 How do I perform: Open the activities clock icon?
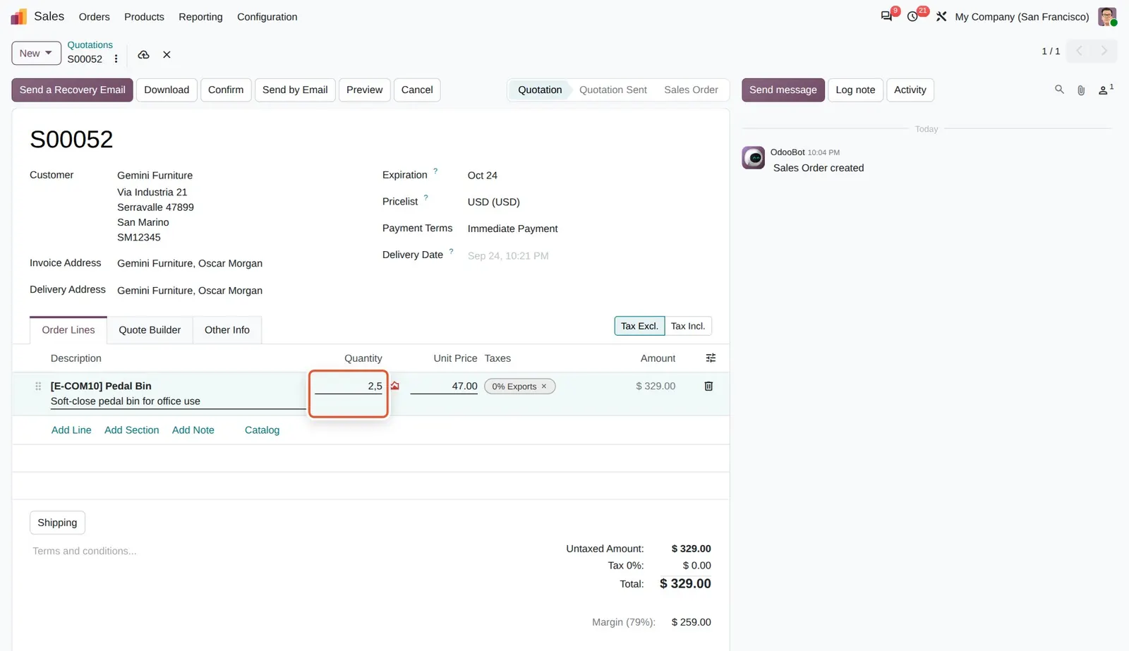(x=913, y=16)
